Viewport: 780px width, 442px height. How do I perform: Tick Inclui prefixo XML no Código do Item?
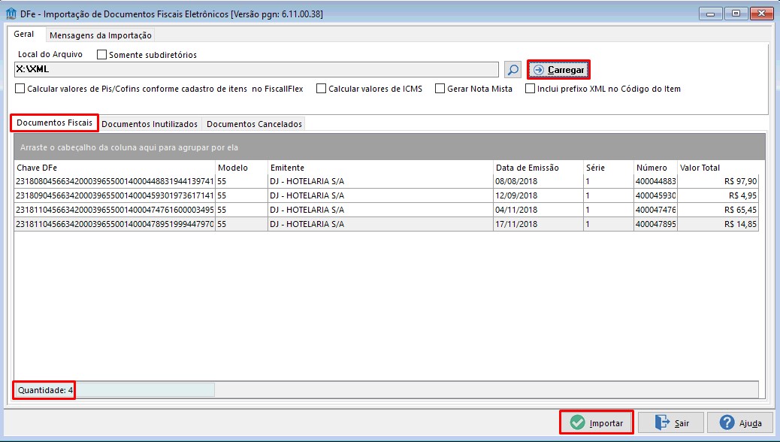[x=531, y=89]
